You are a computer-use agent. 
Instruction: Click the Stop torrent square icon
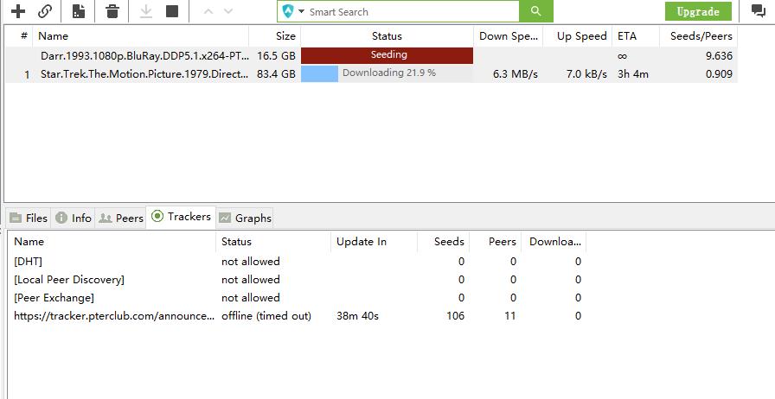pyautogui.click(x=172, y=11)
